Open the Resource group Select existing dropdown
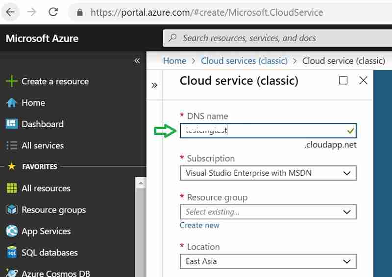The image size is (392, 277). tap(268, 212)
